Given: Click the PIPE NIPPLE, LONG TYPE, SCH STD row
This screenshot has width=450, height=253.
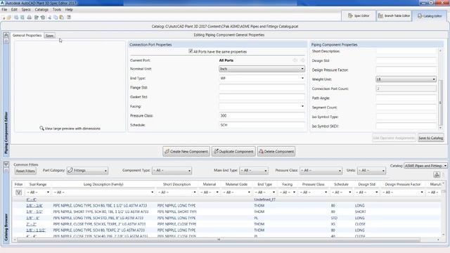Looking at the screenshot, I should [x=226, y=218].
